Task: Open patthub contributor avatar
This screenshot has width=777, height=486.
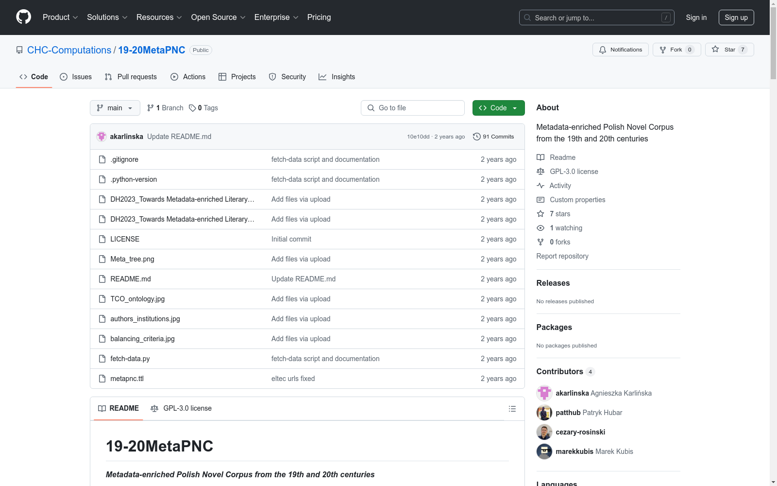Action: (544, 413)
